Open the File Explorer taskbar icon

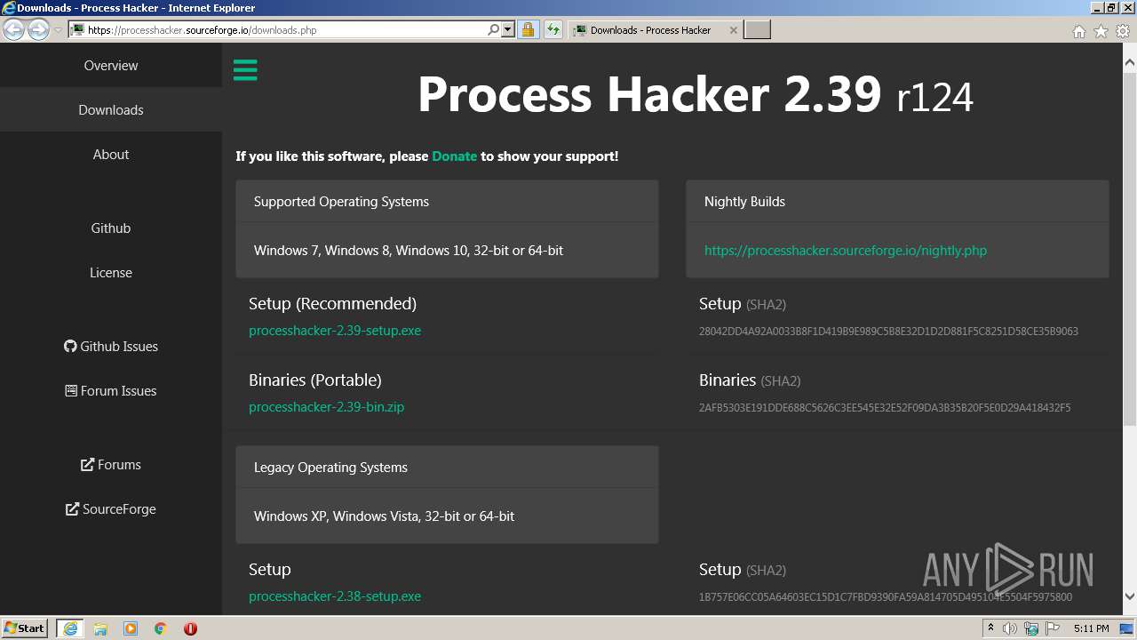tap(100, 628)
